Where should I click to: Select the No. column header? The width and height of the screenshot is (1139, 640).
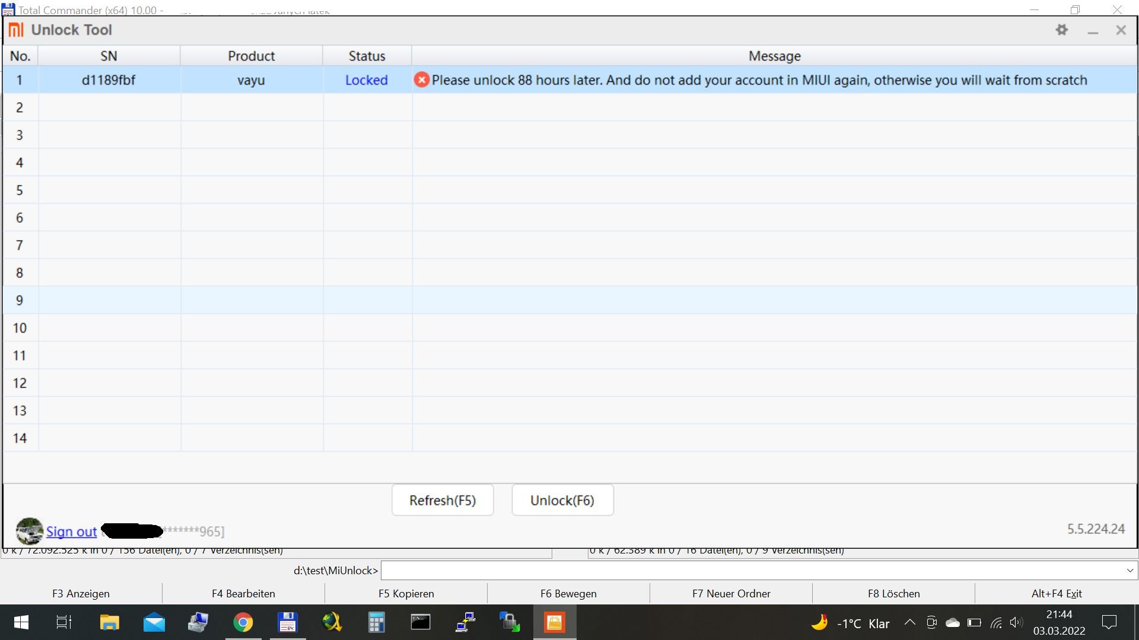[20, 56]
